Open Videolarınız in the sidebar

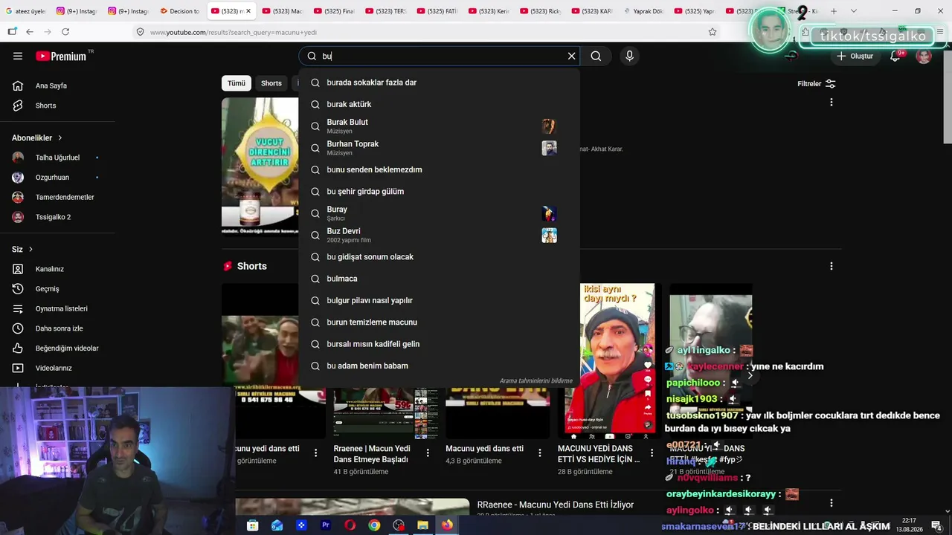point(54,368)
